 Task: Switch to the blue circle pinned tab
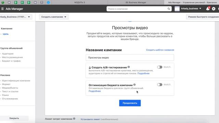(x=48, y=2)
